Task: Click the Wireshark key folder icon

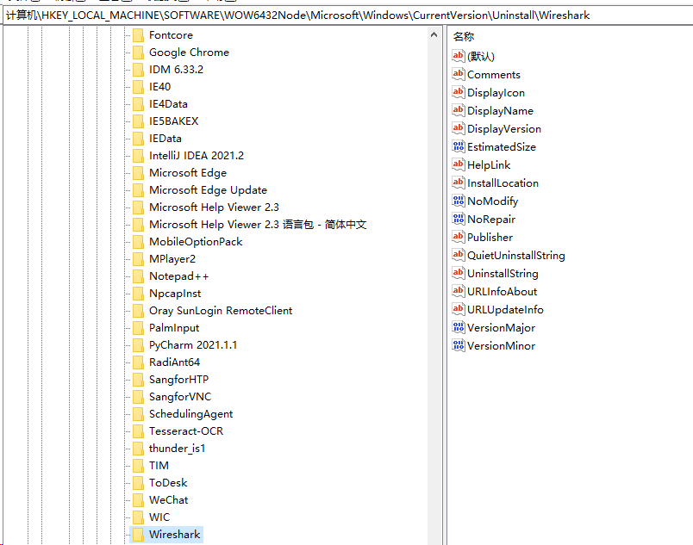Action: pos(138,535)
